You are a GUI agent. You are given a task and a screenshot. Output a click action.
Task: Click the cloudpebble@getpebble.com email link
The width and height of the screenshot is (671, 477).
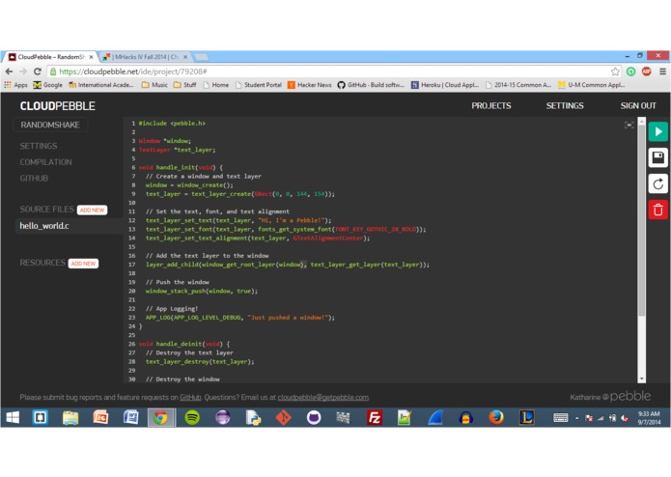click(x=323, y=398)
